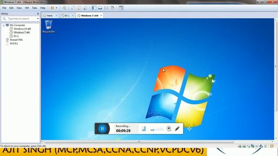This screenshot has width=278, height=156.
Task: Toggle the webcam on the recorder bar
Action: (169, 129)
